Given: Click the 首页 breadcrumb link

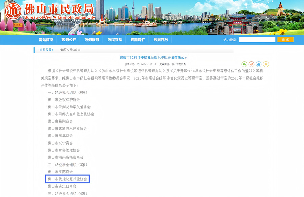Looking at the screenshot, I should 64,50.
